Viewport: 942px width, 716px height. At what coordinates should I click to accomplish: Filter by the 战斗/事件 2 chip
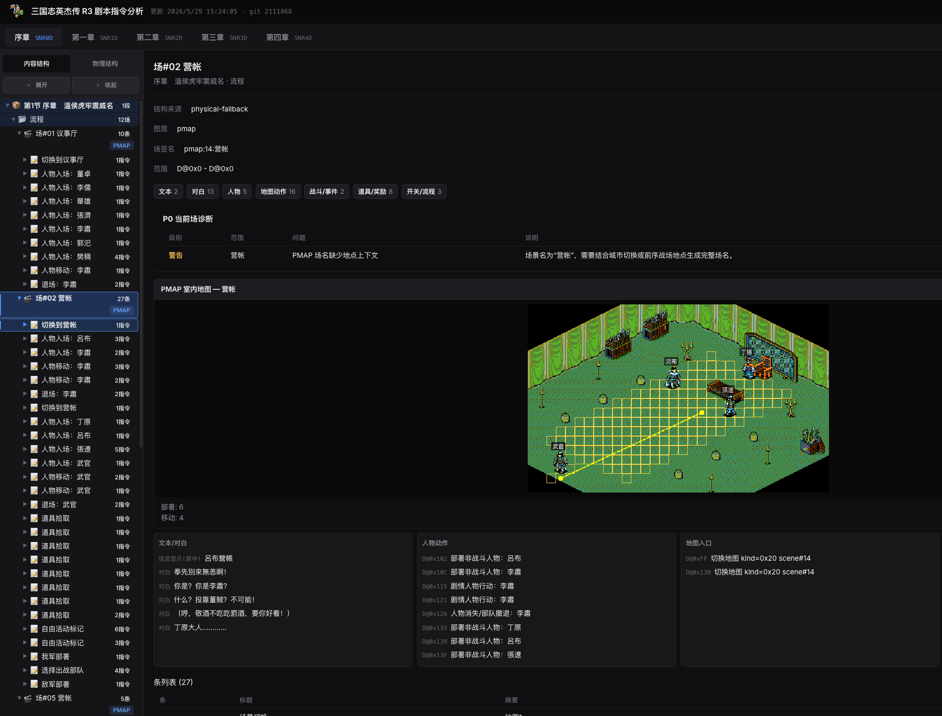point(327,191)
